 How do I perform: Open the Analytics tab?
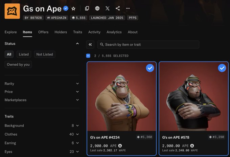(114, 32)
